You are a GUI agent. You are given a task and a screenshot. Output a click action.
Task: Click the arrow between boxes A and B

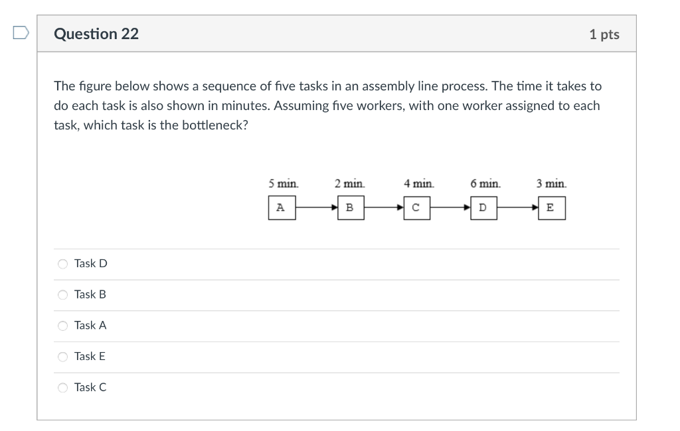(315, 208)
